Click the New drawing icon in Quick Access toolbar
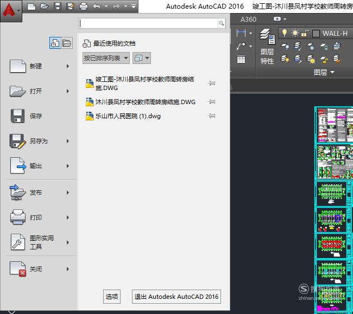The height and width of the screenshot is (314, 353). click(31, 7)
